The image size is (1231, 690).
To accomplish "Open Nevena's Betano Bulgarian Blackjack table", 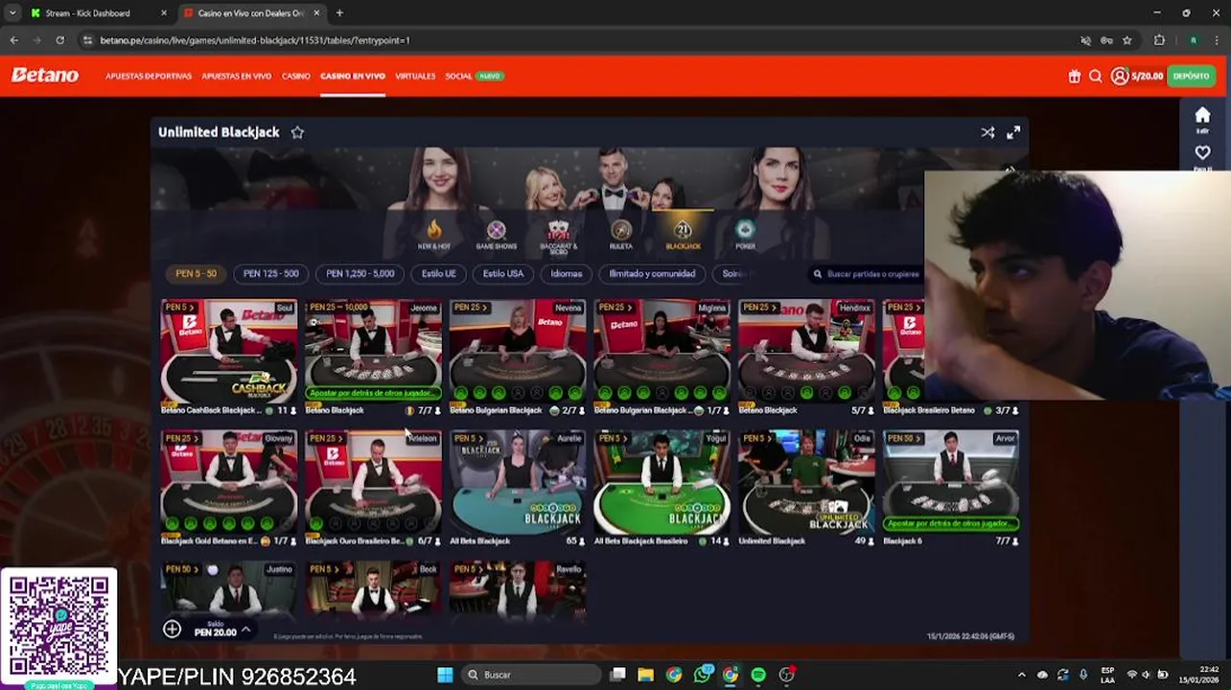I will [x=518, y=357].
